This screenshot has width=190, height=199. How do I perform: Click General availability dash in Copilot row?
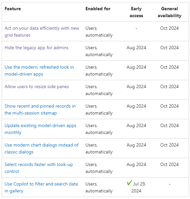170,184
